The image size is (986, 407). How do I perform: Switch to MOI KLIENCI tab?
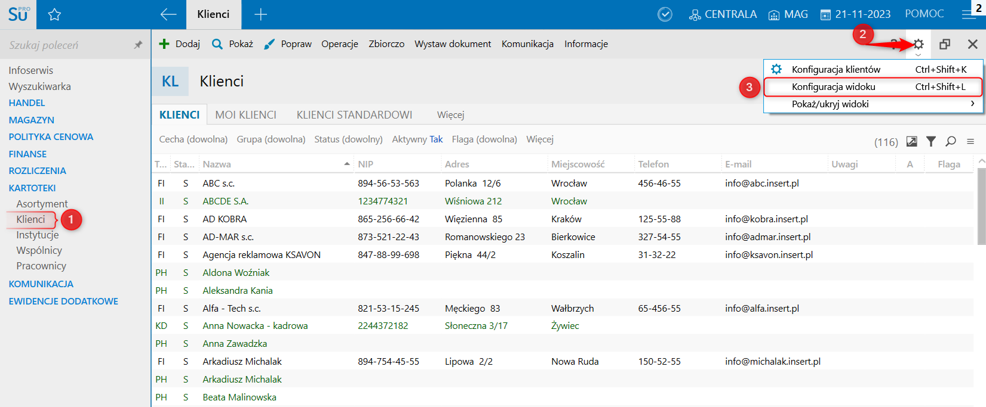(x=245, y=115)
